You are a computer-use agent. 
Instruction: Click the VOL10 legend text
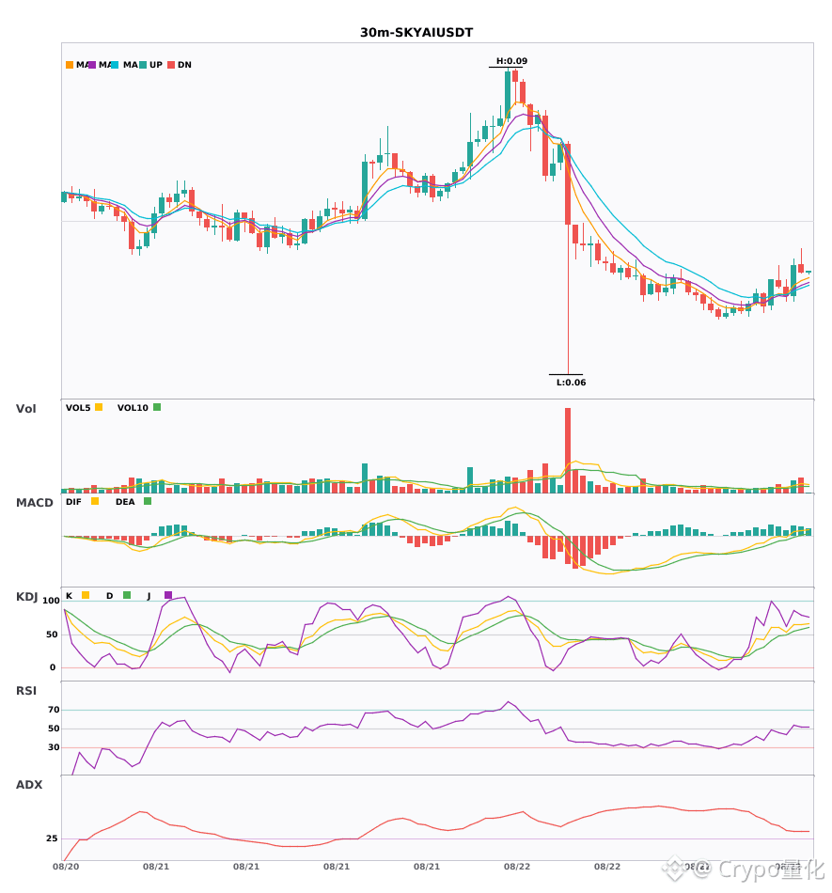[133, 408]
